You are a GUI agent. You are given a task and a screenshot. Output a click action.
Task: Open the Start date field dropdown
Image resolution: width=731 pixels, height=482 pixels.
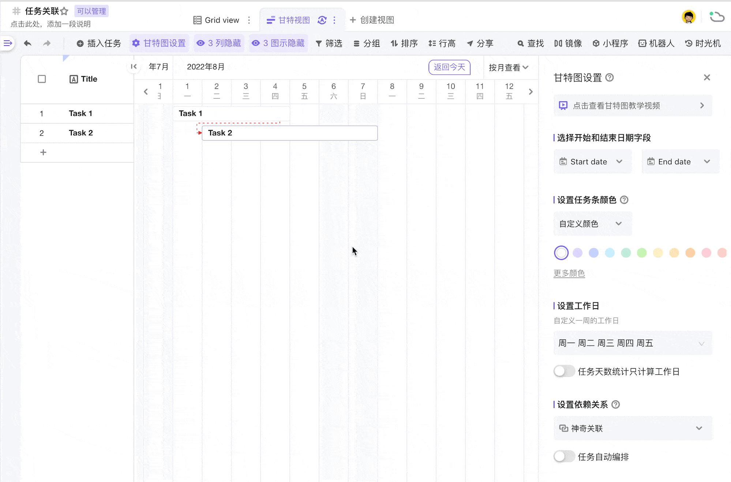click(x=592, y=161)
